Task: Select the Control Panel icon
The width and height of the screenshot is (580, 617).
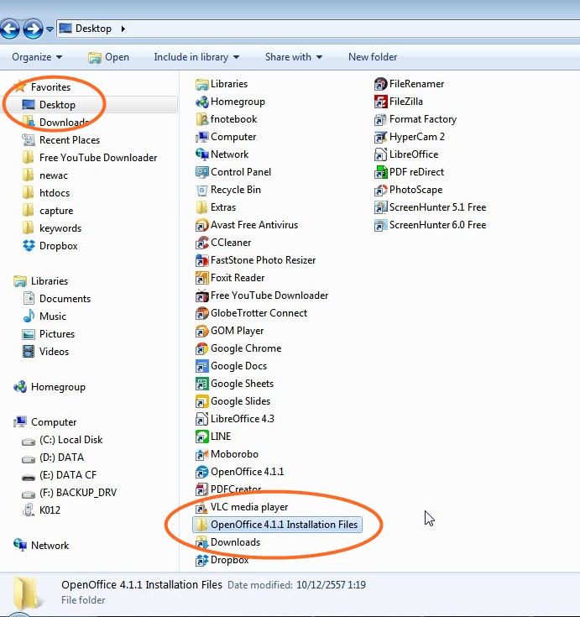Action: coord(201,172)
